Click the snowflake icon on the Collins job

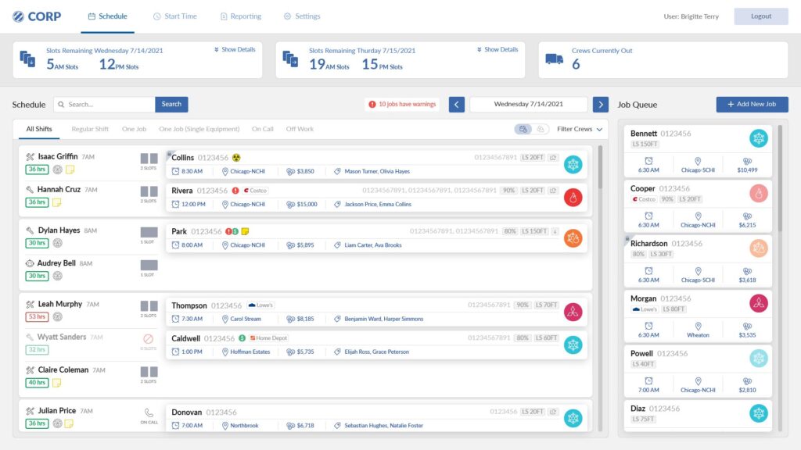pos(573,164)
